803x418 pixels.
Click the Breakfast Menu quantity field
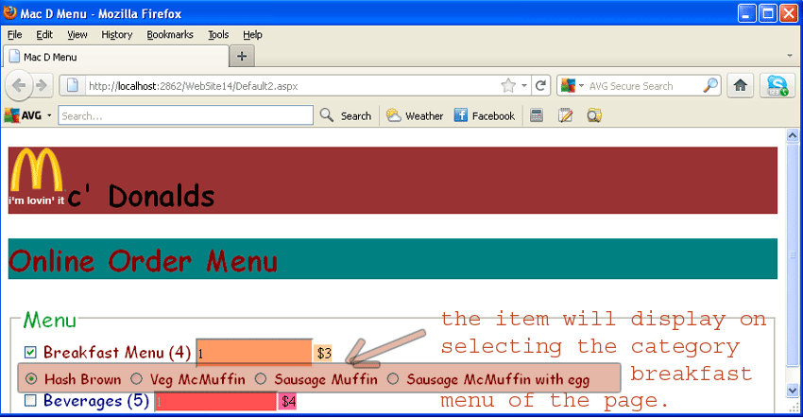pyautogui.click(x=254, y=353)
